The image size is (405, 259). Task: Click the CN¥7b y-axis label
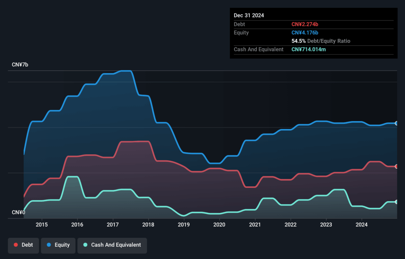(x=20, y=64)
